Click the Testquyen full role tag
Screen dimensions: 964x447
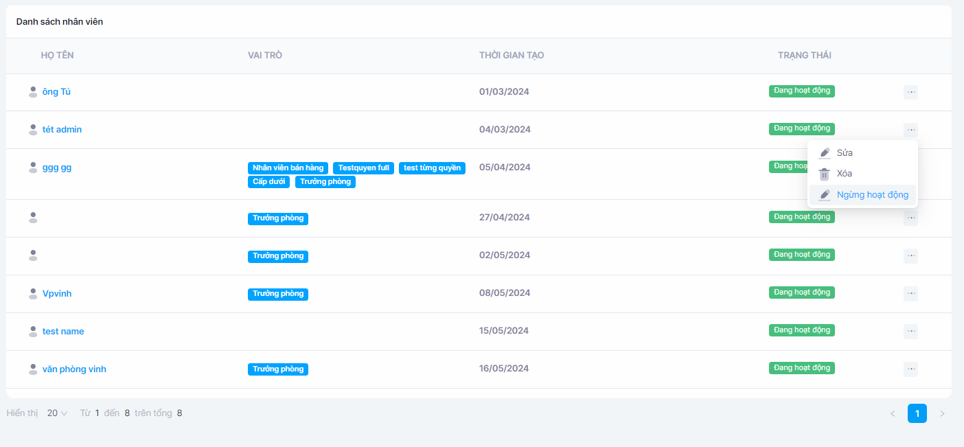point(363,168)
